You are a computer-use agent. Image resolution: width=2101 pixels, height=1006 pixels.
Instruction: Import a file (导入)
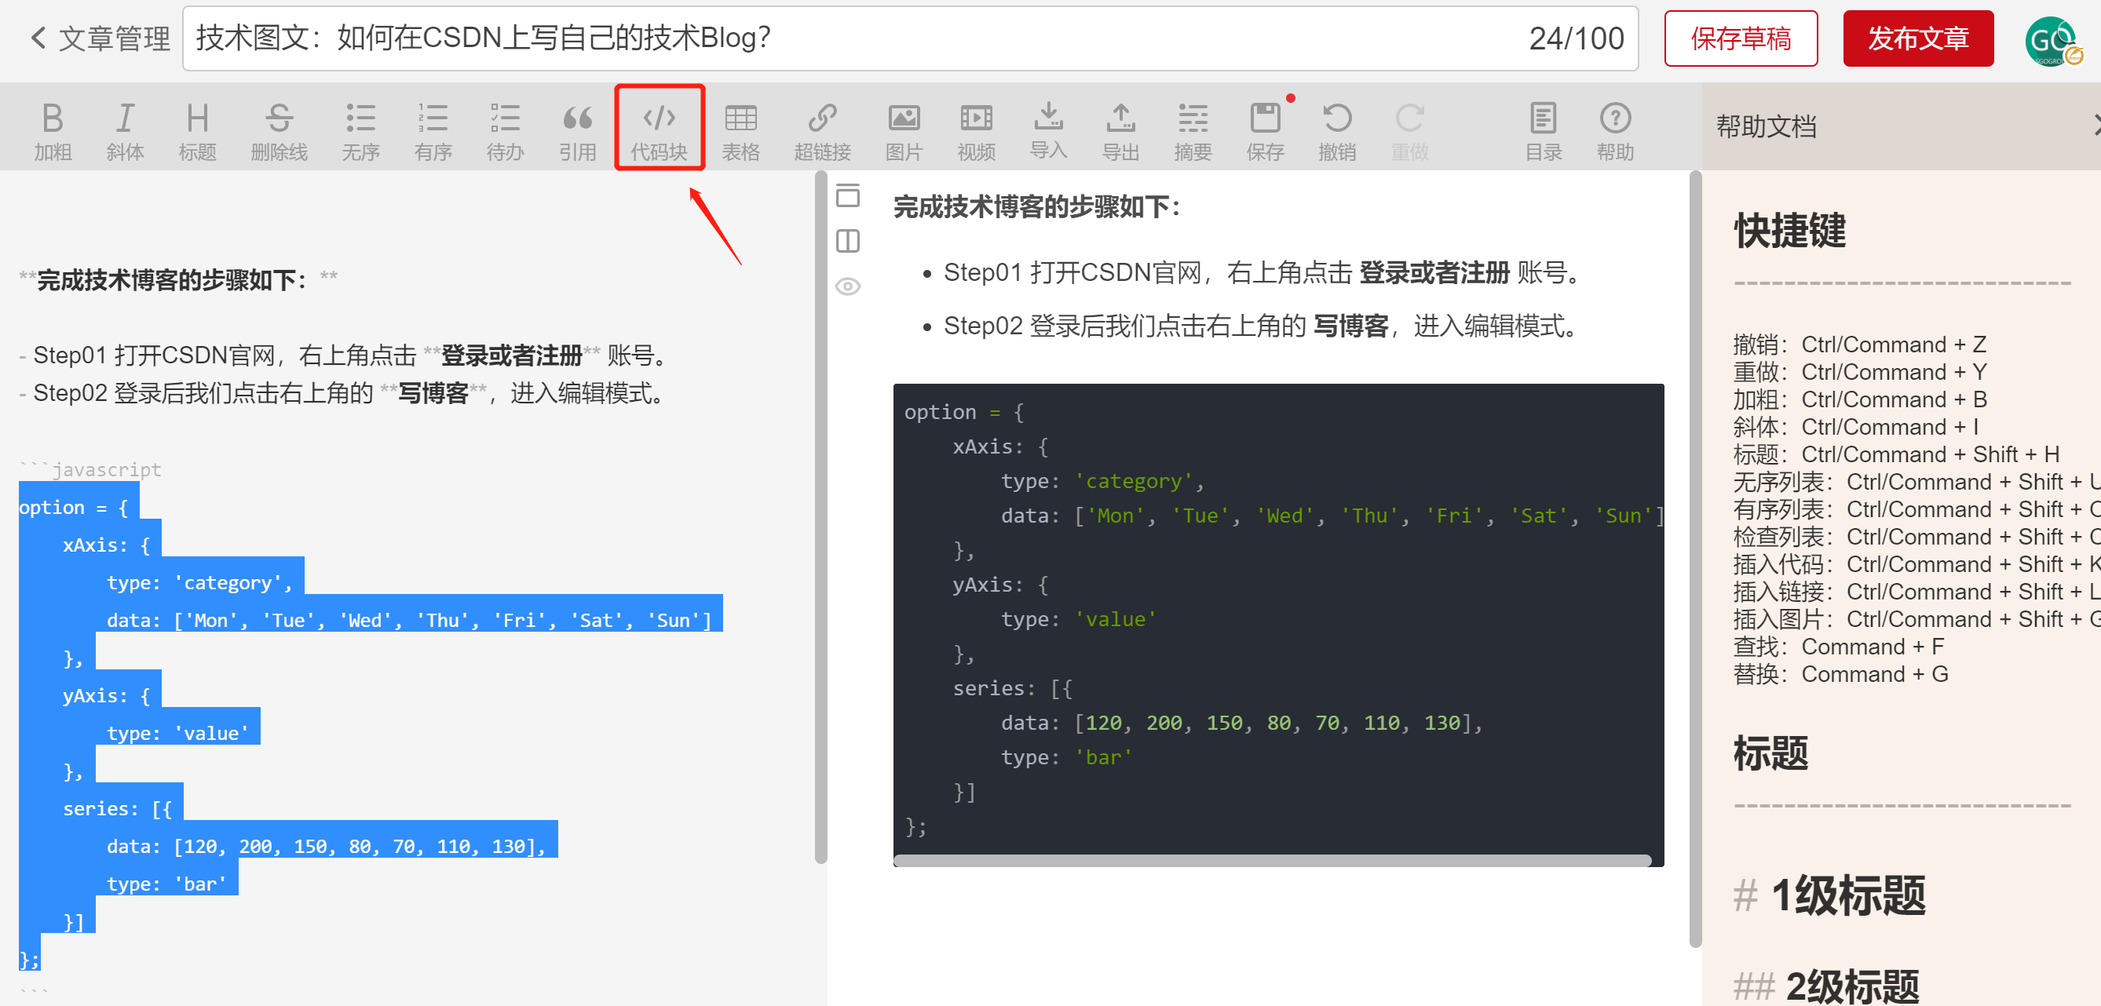click(1048, 130)
